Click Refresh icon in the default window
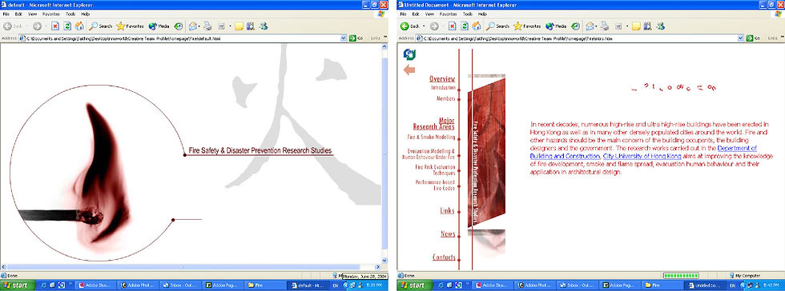Screen dimensions: 785x291 pyautogui.click(x=67, y=26)
